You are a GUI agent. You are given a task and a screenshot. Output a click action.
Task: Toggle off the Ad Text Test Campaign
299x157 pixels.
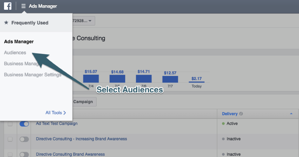click(24, 124)
